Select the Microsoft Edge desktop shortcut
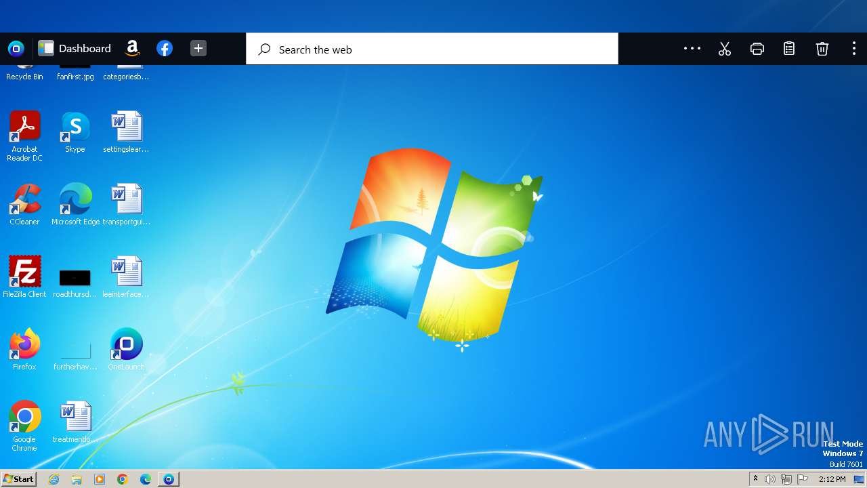Viewport: 867px width, 488px height. (75, 205)
